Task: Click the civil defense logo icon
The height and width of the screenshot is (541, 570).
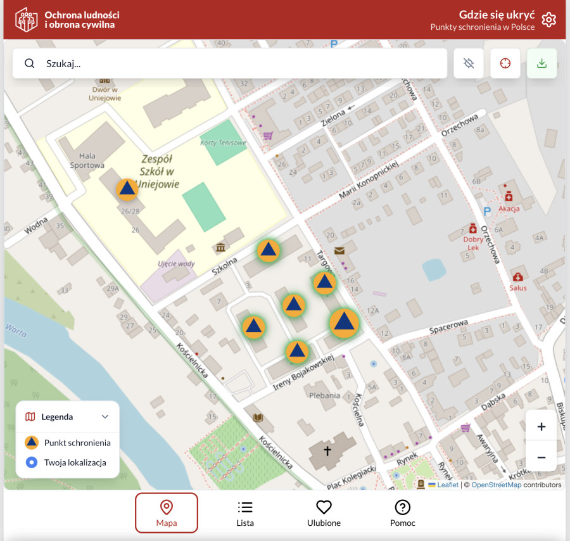Action: point(26,20)
